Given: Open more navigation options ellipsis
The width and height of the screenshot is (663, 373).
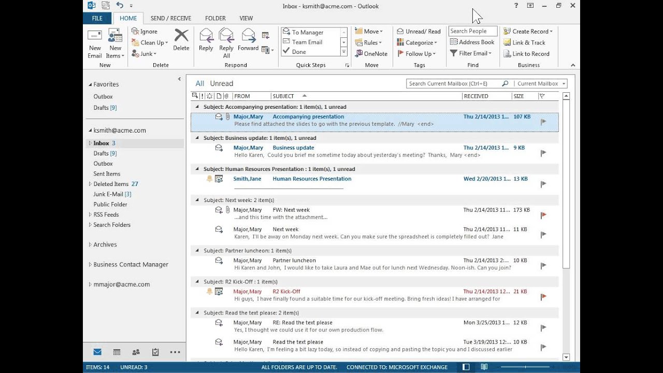Looking at the screenshot, I should click(x=175, y=352).
